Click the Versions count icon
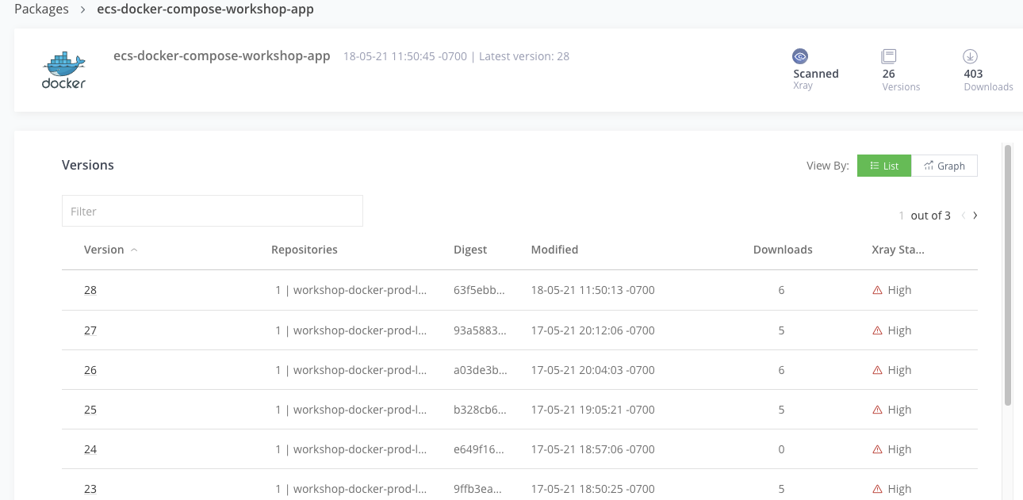Screen dimensions: 1023x500 coord(888,56)
